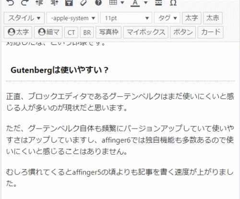Click the CT toolbar button
The height and width of the screenshot is (199, 240).
pos(71,33)
